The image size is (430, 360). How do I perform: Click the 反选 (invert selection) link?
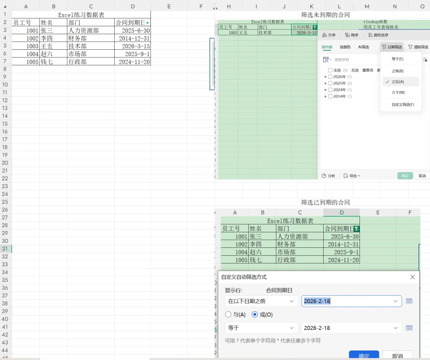click(x=355, y=70)
